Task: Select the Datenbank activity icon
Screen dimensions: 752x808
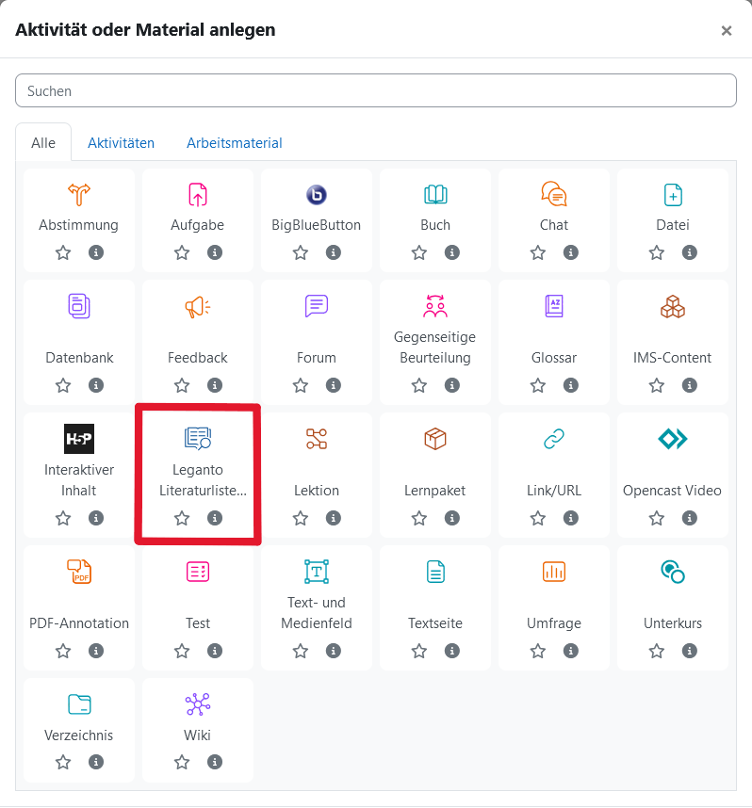Action: point(78,306)
